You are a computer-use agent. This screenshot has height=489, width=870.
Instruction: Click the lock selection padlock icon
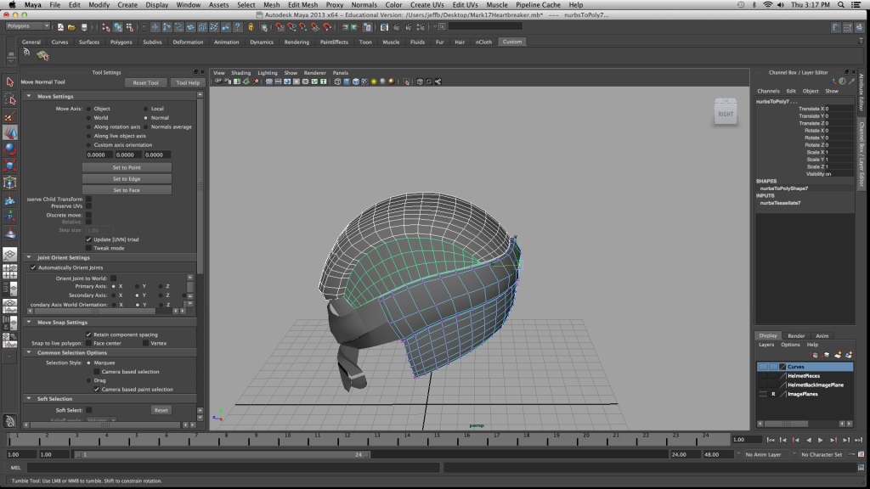[251, 26]
